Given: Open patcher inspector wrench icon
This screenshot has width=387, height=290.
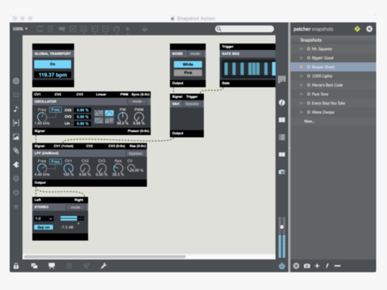Looking at the screenshot, I should coord(103,266).
